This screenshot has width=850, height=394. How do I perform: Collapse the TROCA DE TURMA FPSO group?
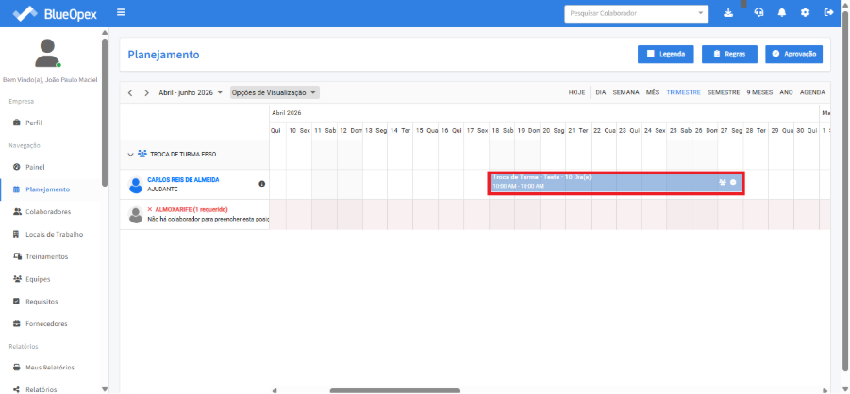[130, 155]
